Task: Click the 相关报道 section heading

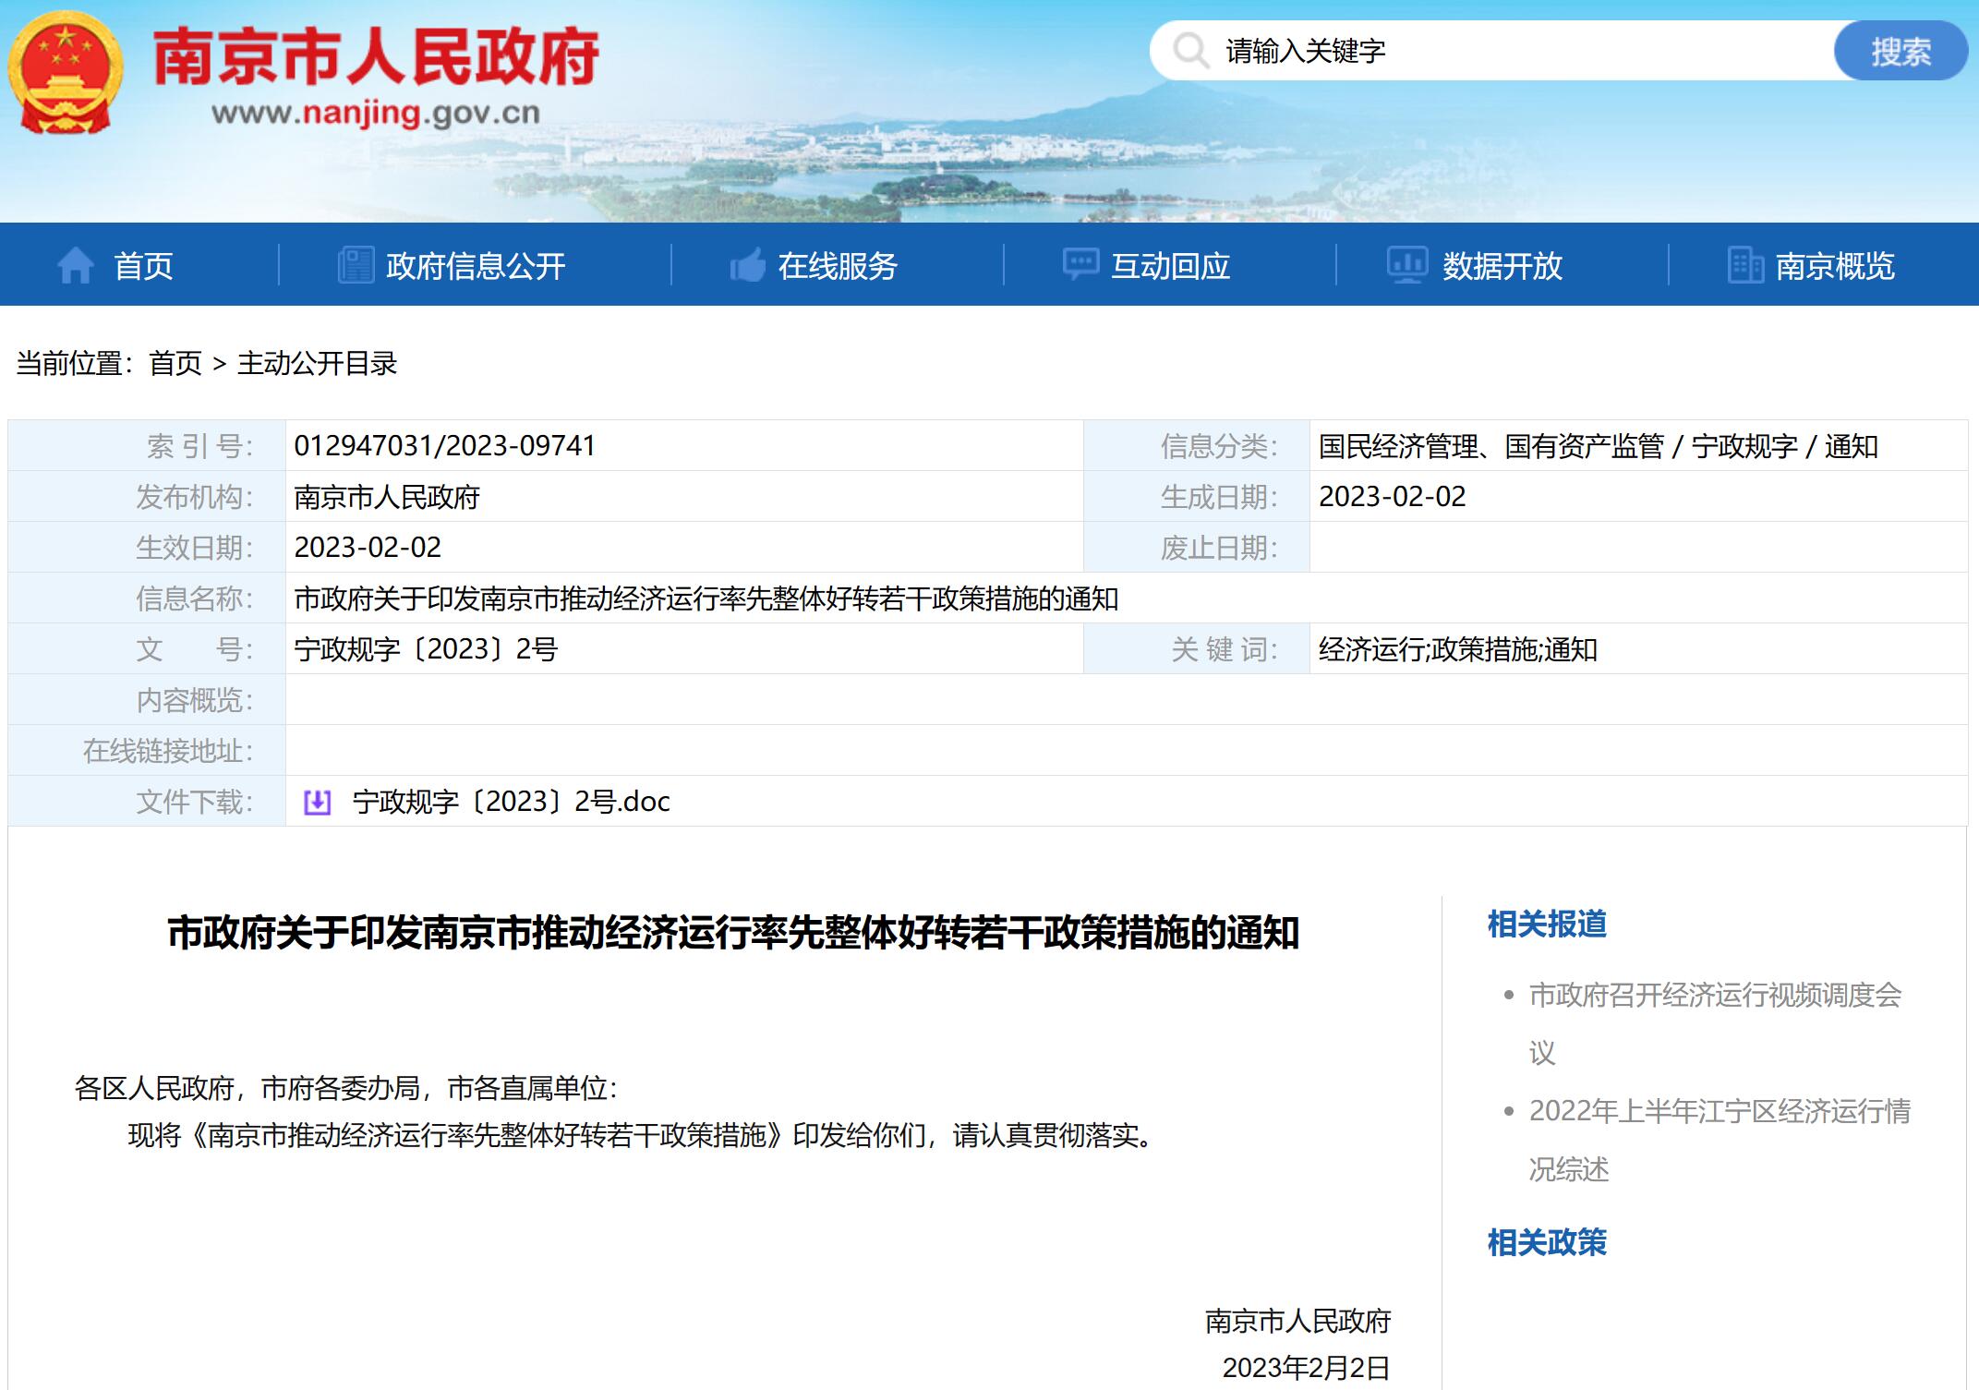Action: (x=1547, y=924)
